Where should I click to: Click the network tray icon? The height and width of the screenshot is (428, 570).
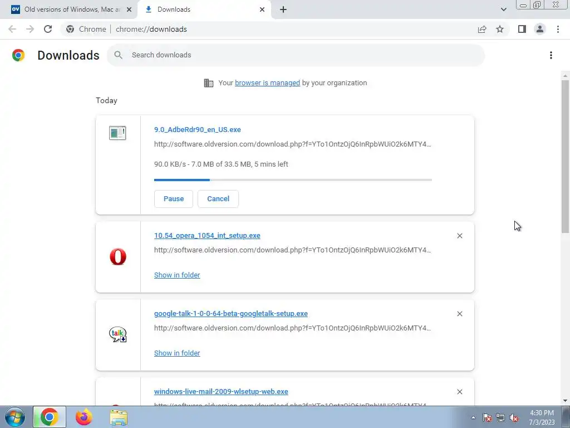tap(500, 417)
